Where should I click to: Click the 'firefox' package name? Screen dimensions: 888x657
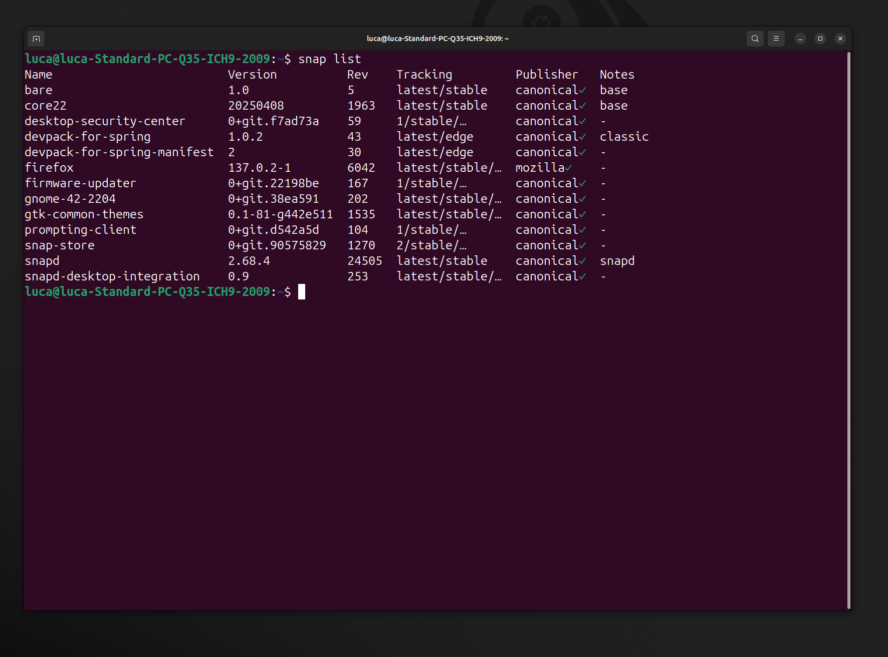click(x=49, y=168)
